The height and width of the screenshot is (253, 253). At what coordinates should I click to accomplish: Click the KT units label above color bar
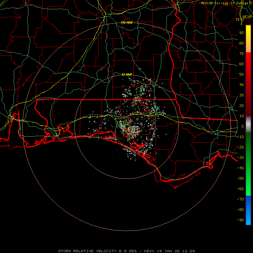pyautogui.click(x=240, y=20)
